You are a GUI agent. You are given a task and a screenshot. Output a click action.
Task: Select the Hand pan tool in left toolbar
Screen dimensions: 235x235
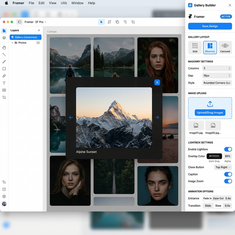[x=4, y=47]
